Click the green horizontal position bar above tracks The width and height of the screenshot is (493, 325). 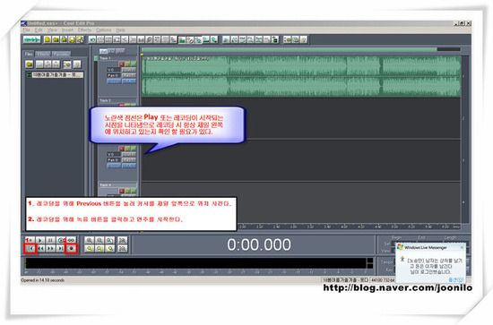290,49
